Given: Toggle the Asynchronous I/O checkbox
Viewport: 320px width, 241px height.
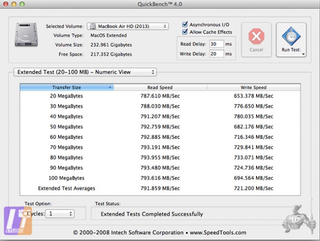Looking at the screenshot, I should (x=184, y=24).
